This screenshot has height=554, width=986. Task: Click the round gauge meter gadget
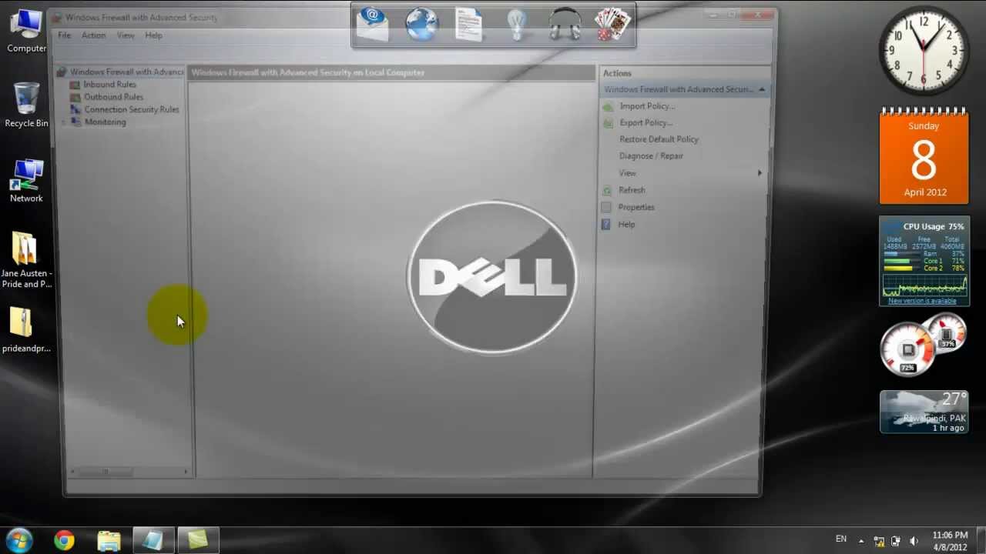923,345
